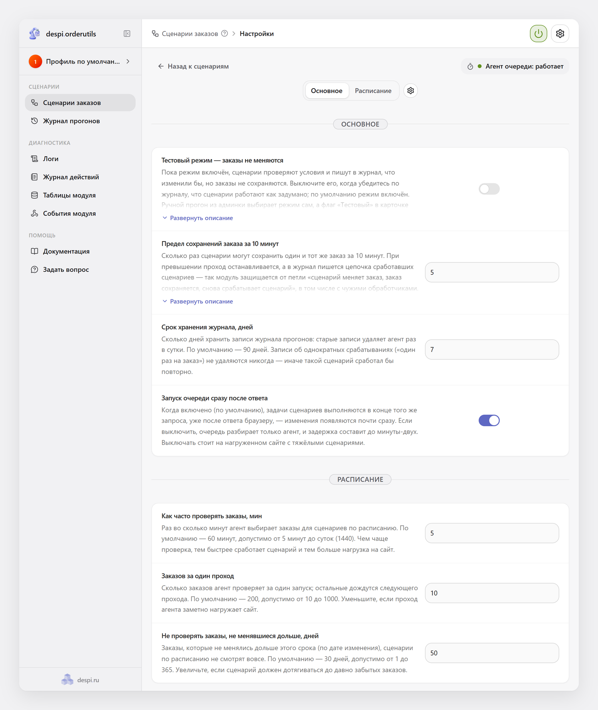Screen dimensions: 598x710
Task: Click the Таблицы модуля database icon
Action: click(x=34, y=195)
